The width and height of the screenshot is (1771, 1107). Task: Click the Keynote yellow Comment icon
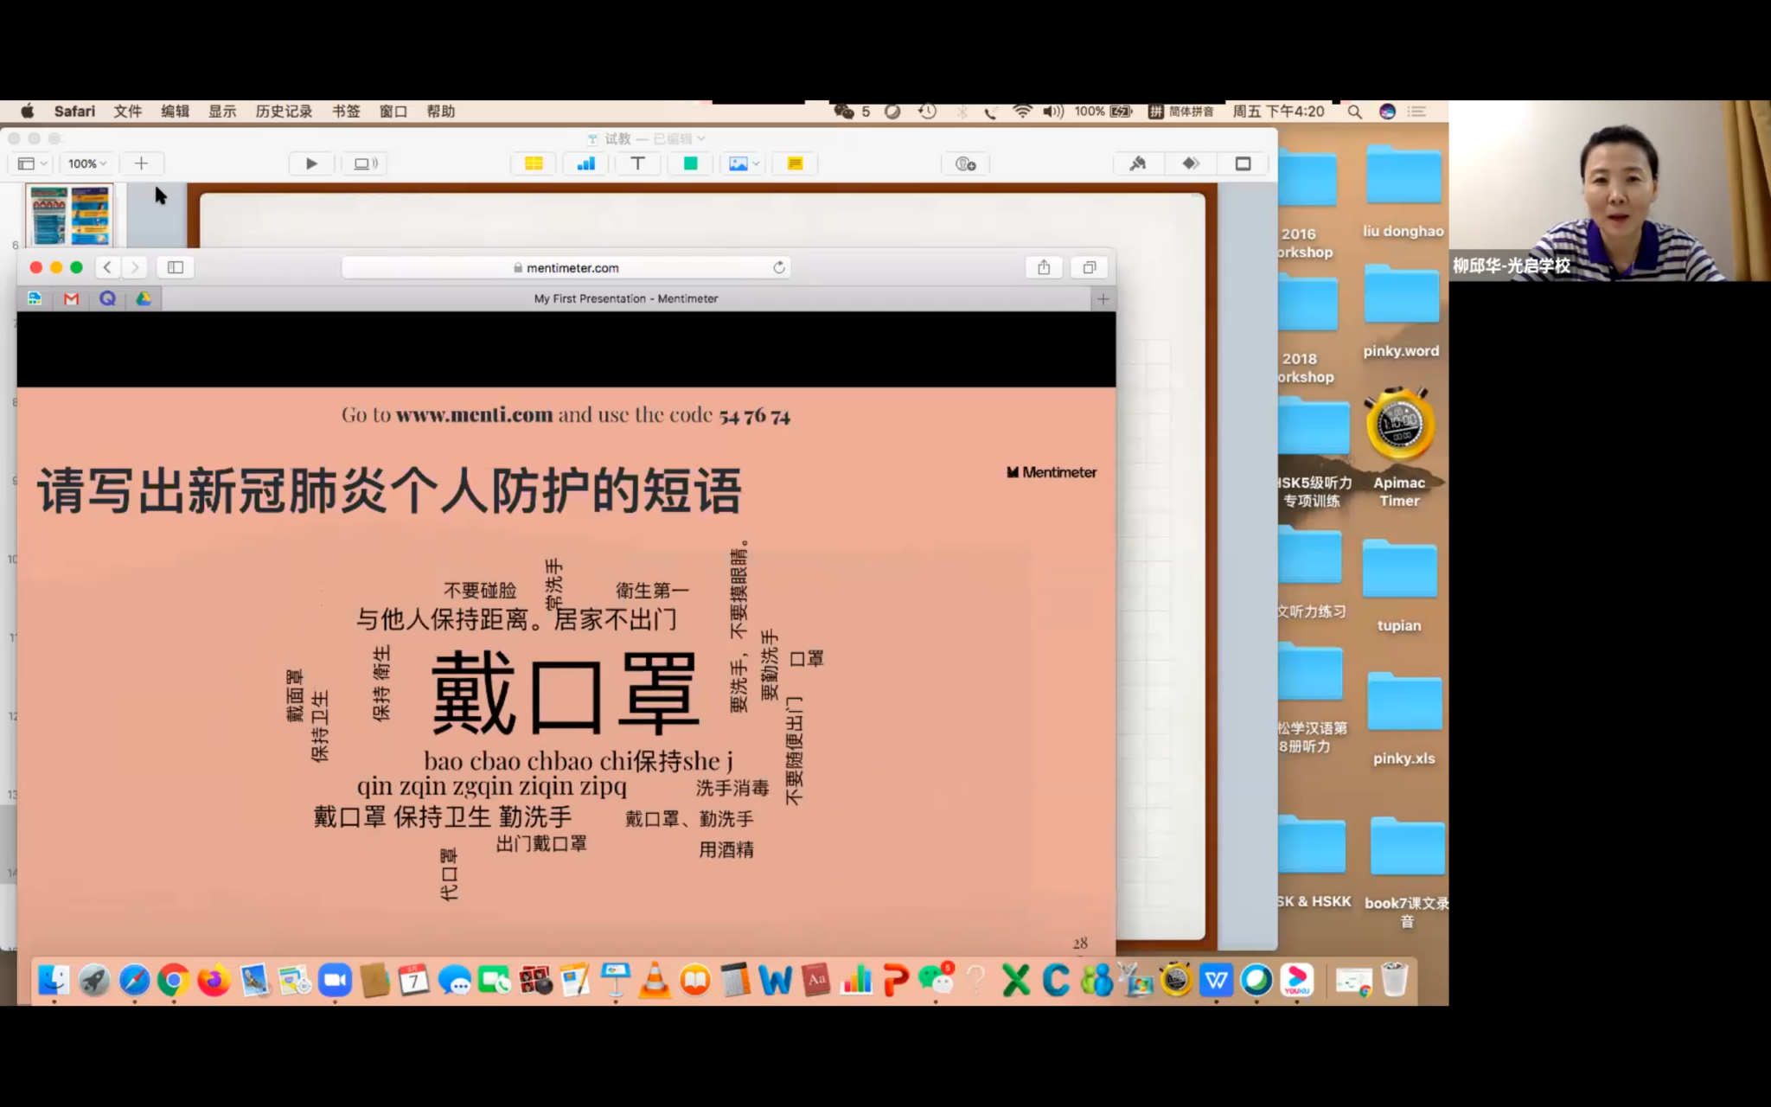pyautogui.click(x=795, y=163)
